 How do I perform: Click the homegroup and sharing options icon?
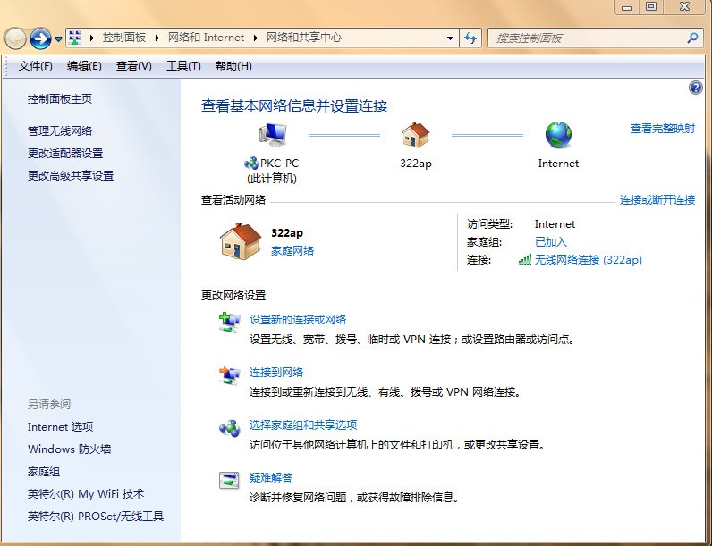point(229,428)
